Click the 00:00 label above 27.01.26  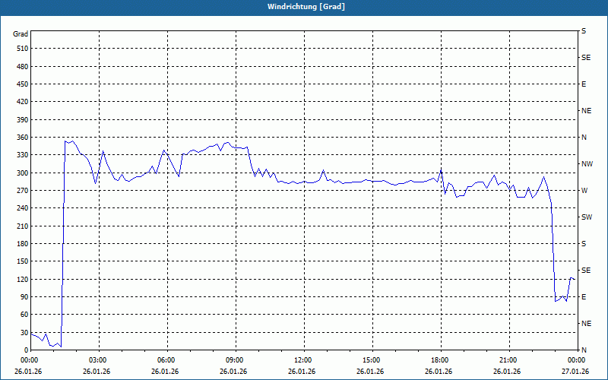coord(577,359)
